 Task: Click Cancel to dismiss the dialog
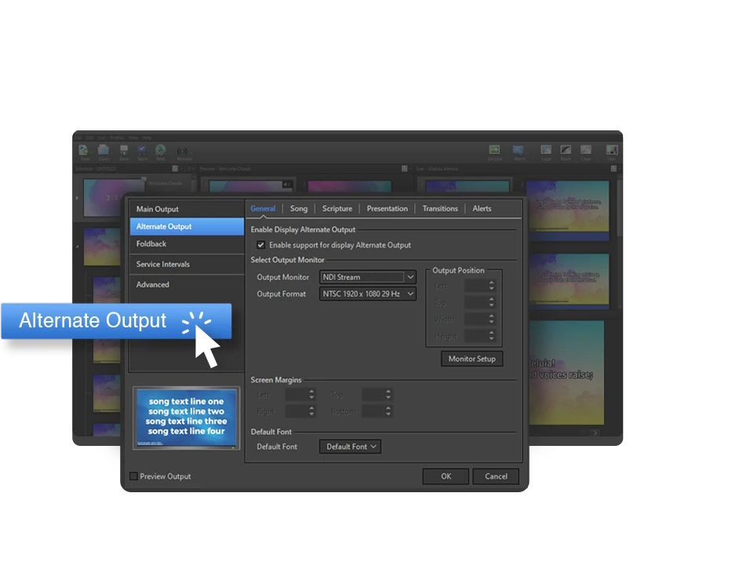[496, 476]
